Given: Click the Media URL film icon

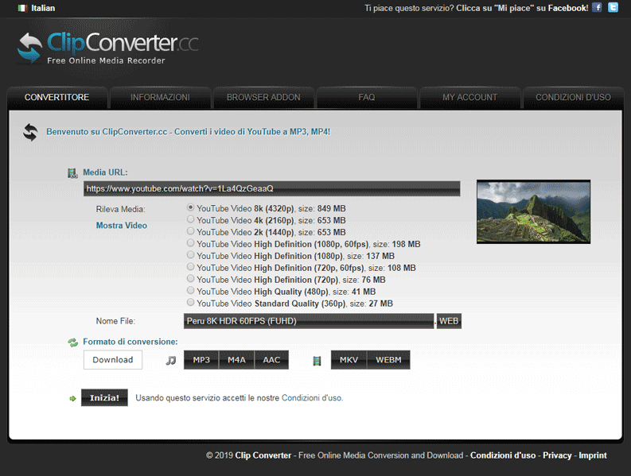Looking at the screenshot, I should coord(72,173).
